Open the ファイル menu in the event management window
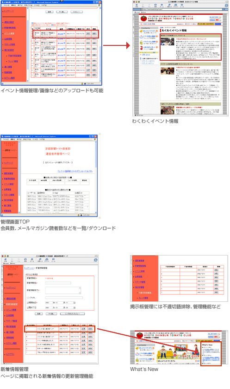The height and width of the screenshot is (389, 230). (x=6, y=5)
